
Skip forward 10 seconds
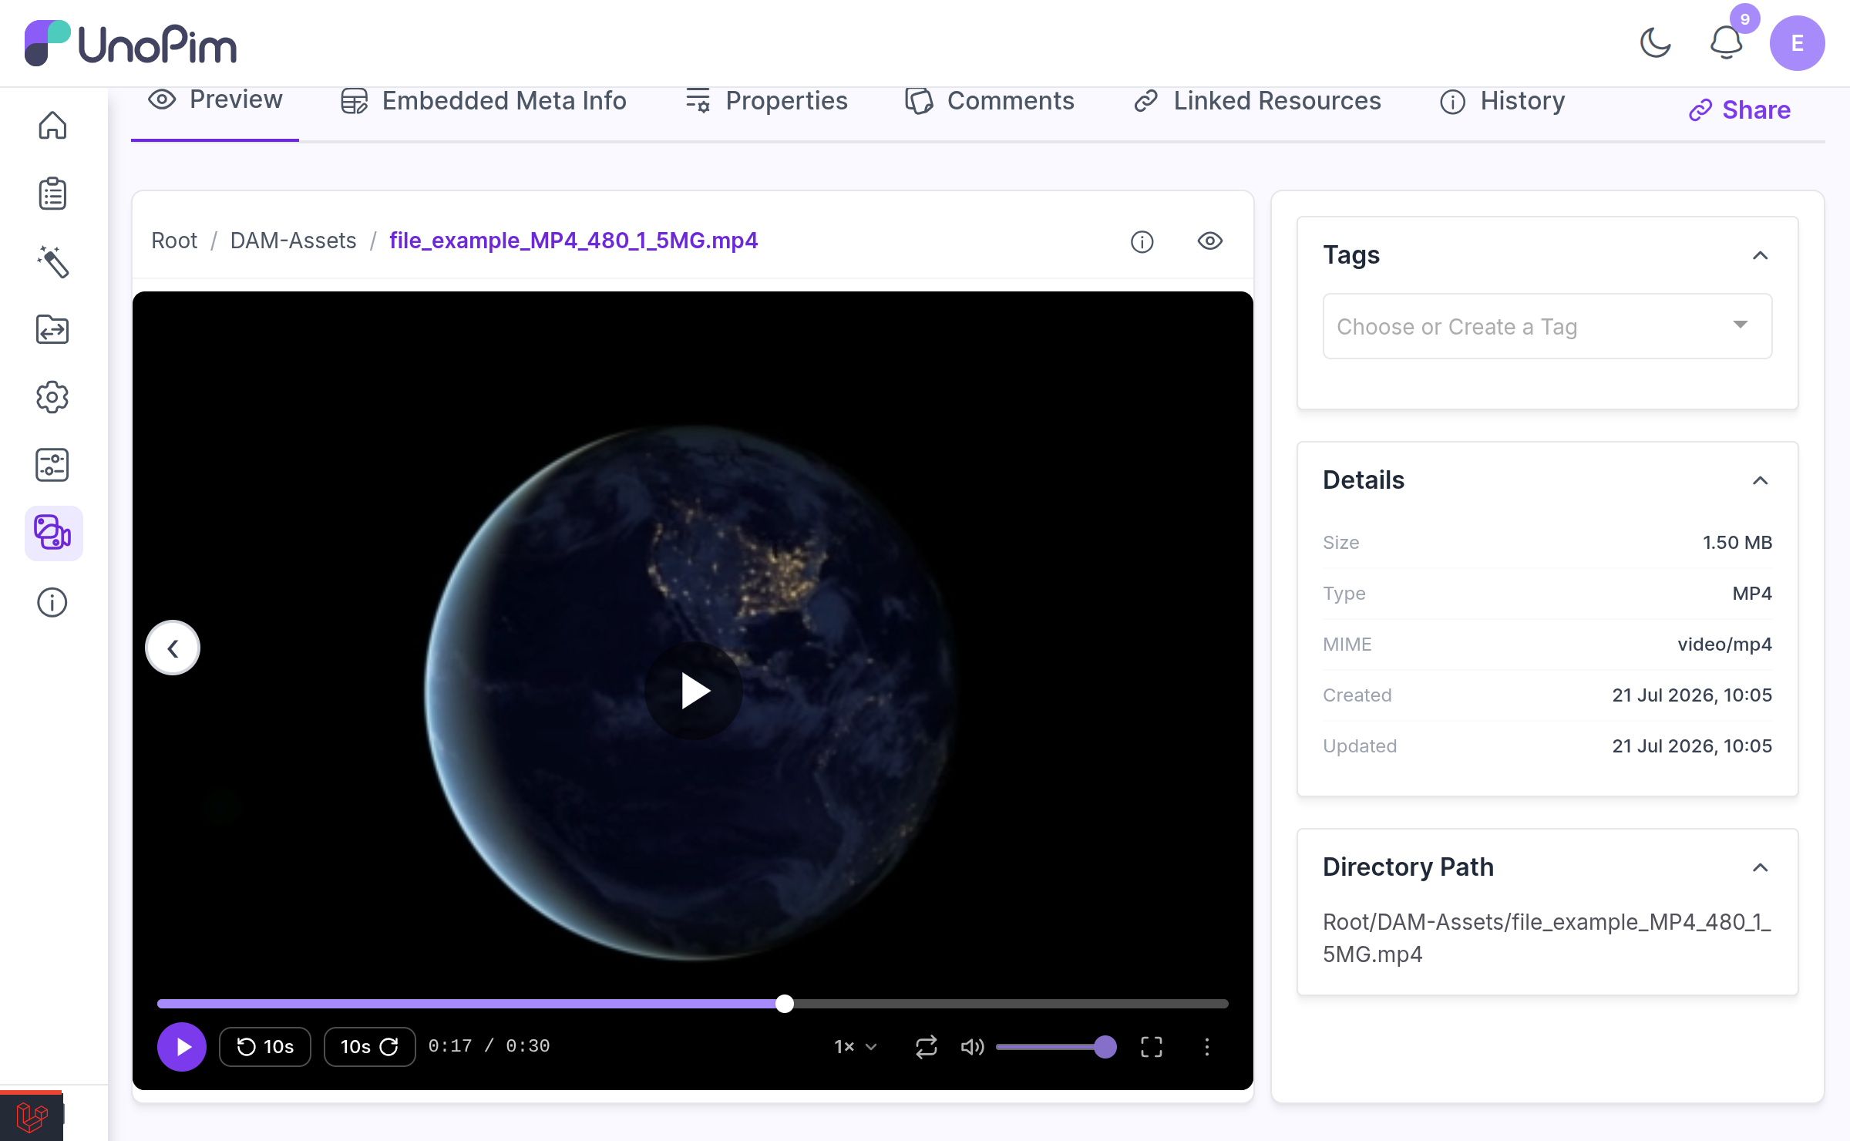[370, 1046]
